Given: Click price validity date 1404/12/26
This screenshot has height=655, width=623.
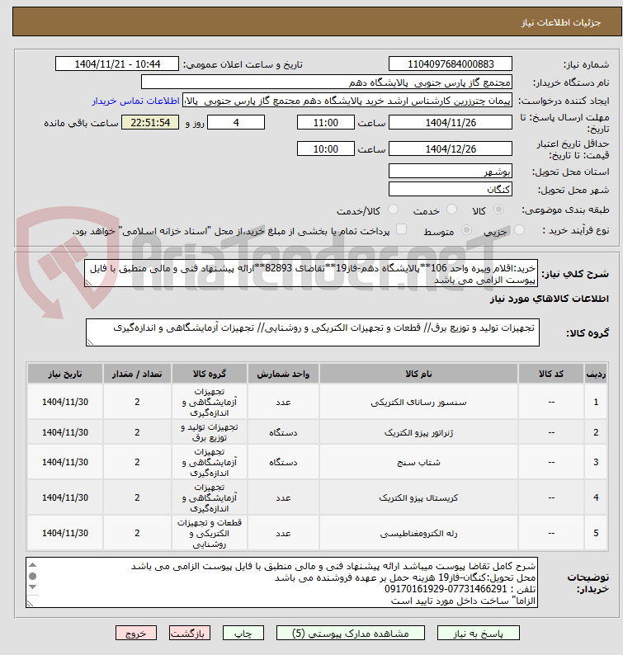Looking at the screenshot, I should [451, 148].
